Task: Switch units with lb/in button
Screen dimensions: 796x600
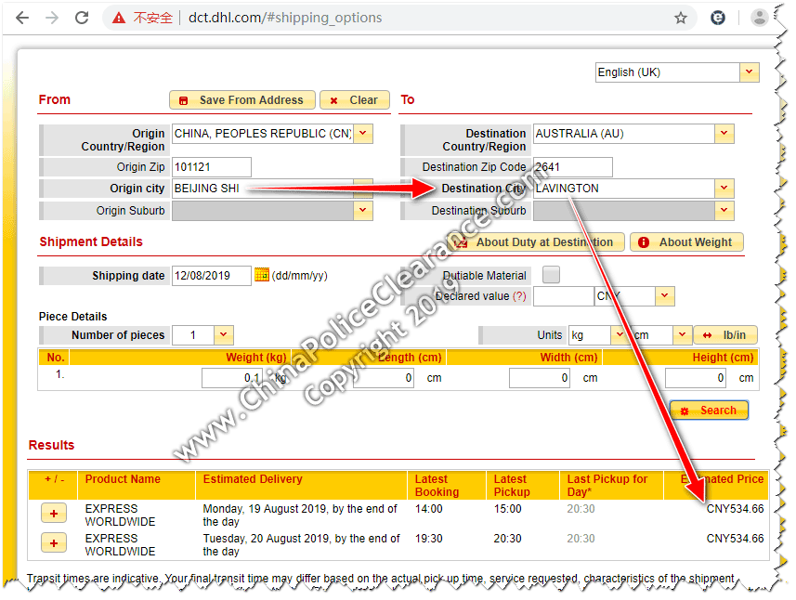Action: (x=725, y=335)
